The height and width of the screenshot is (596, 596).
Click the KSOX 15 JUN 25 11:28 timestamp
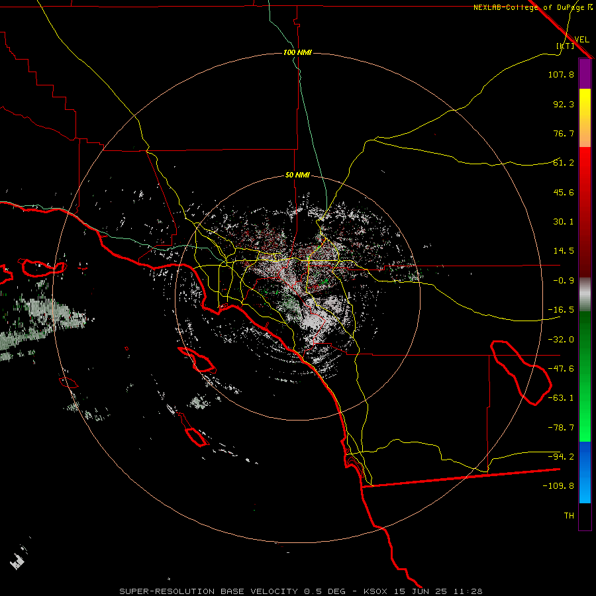click(x=422, y=591)
